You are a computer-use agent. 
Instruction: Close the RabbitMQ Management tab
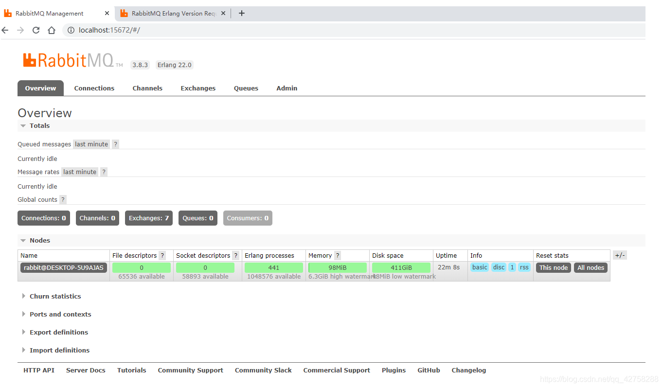pyautogui.click(x=107, y=13)
